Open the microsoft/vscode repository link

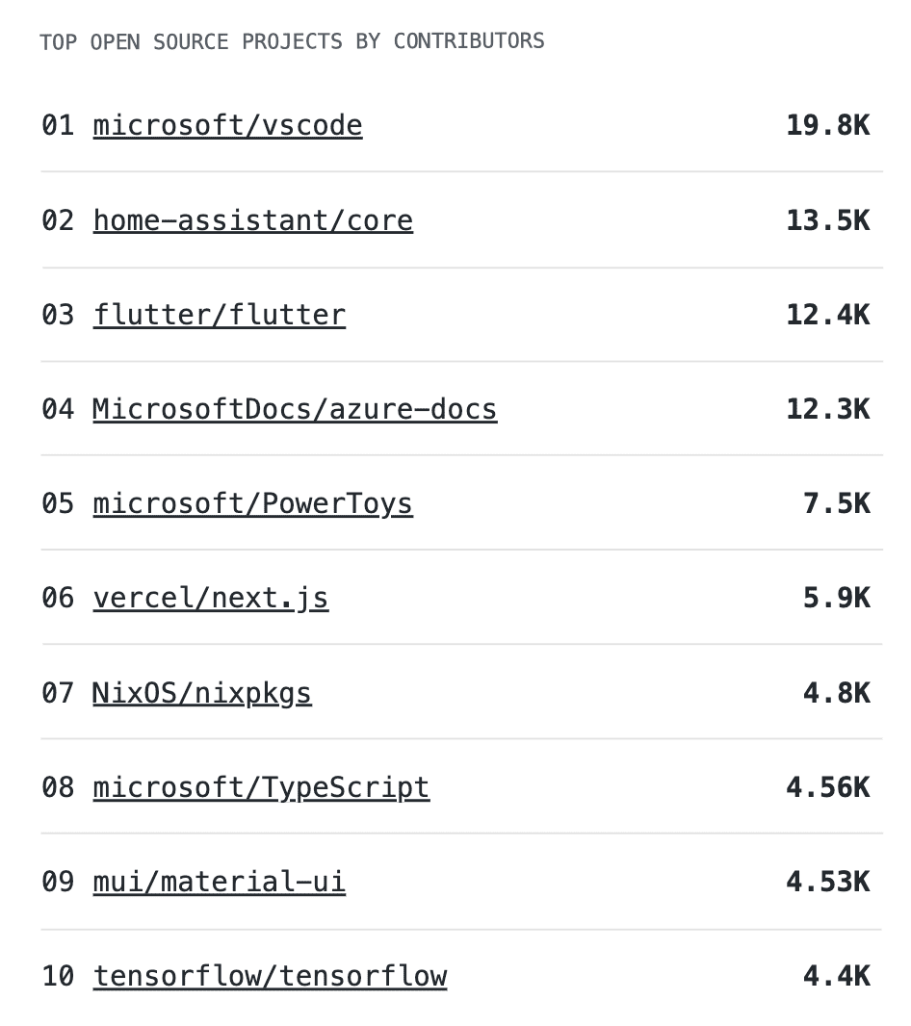227,126
